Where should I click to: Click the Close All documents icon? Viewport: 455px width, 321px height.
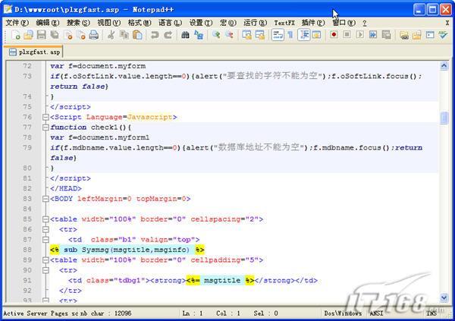pos(81,35)
